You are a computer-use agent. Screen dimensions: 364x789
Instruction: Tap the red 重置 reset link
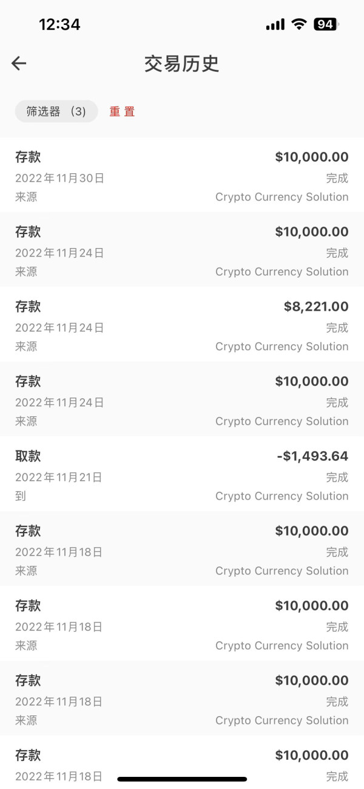[122, 112]
